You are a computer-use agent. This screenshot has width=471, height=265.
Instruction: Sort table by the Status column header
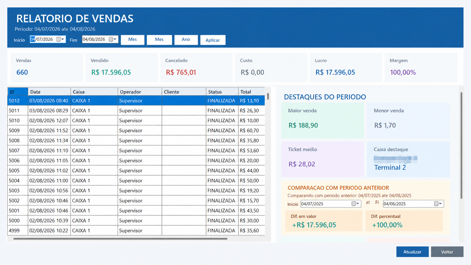(222, 92)
